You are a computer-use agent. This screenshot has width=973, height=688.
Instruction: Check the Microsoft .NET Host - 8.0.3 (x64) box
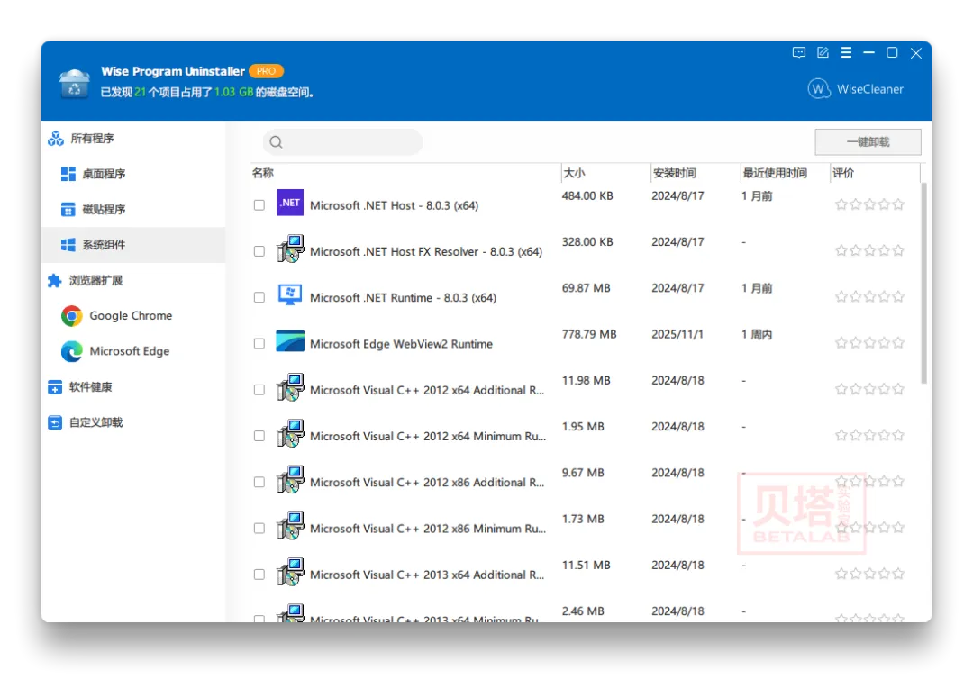(259, 205)
